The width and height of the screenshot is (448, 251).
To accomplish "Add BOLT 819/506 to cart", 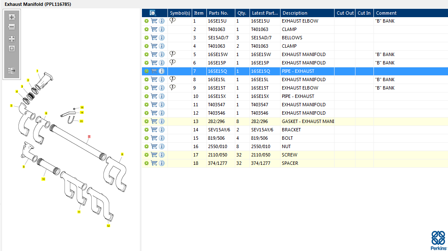I will tap(154, 138).
